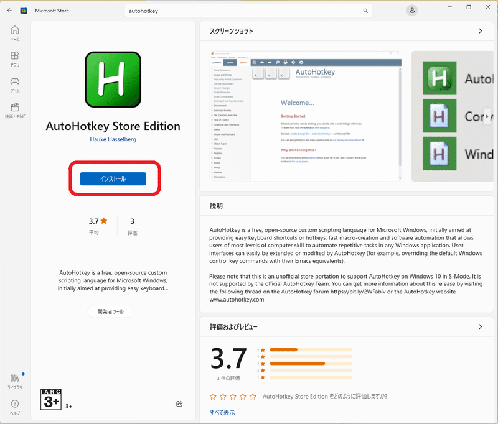The height and width of the screenshot is (424, 498).
Task: Open the first AutoHotkey help screenshot thumbnail
Action: (306, 116)
